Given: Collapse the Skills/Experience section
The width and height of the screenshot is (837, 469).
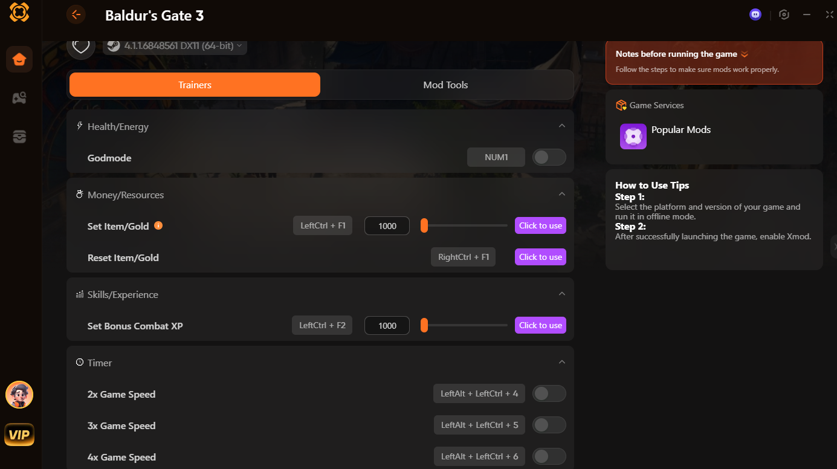Looking at the screenshot, I should pyautogui.click(x=562, y=294).
